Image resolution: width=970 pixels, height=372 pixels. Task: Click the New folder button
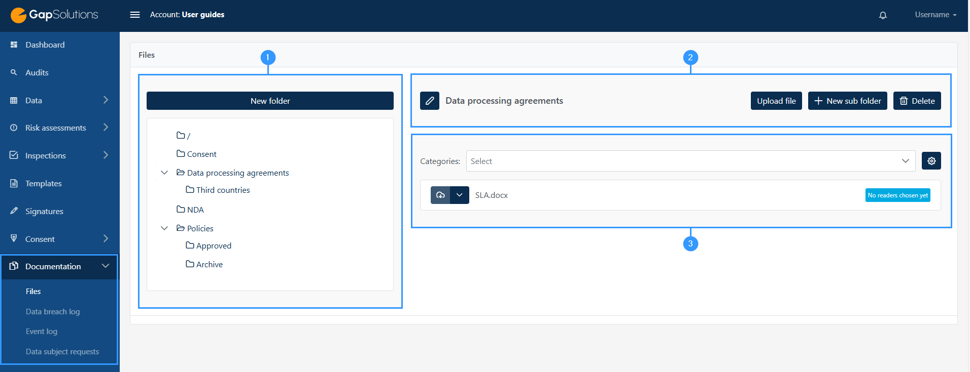[270, 101]
